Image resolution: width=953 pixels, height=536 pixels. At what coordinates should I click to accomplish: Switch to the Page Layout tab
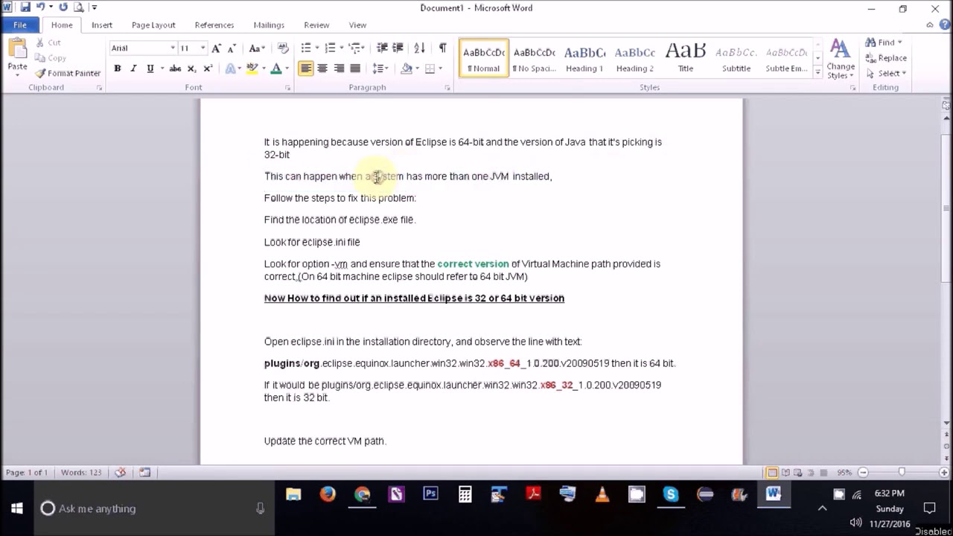153,25
